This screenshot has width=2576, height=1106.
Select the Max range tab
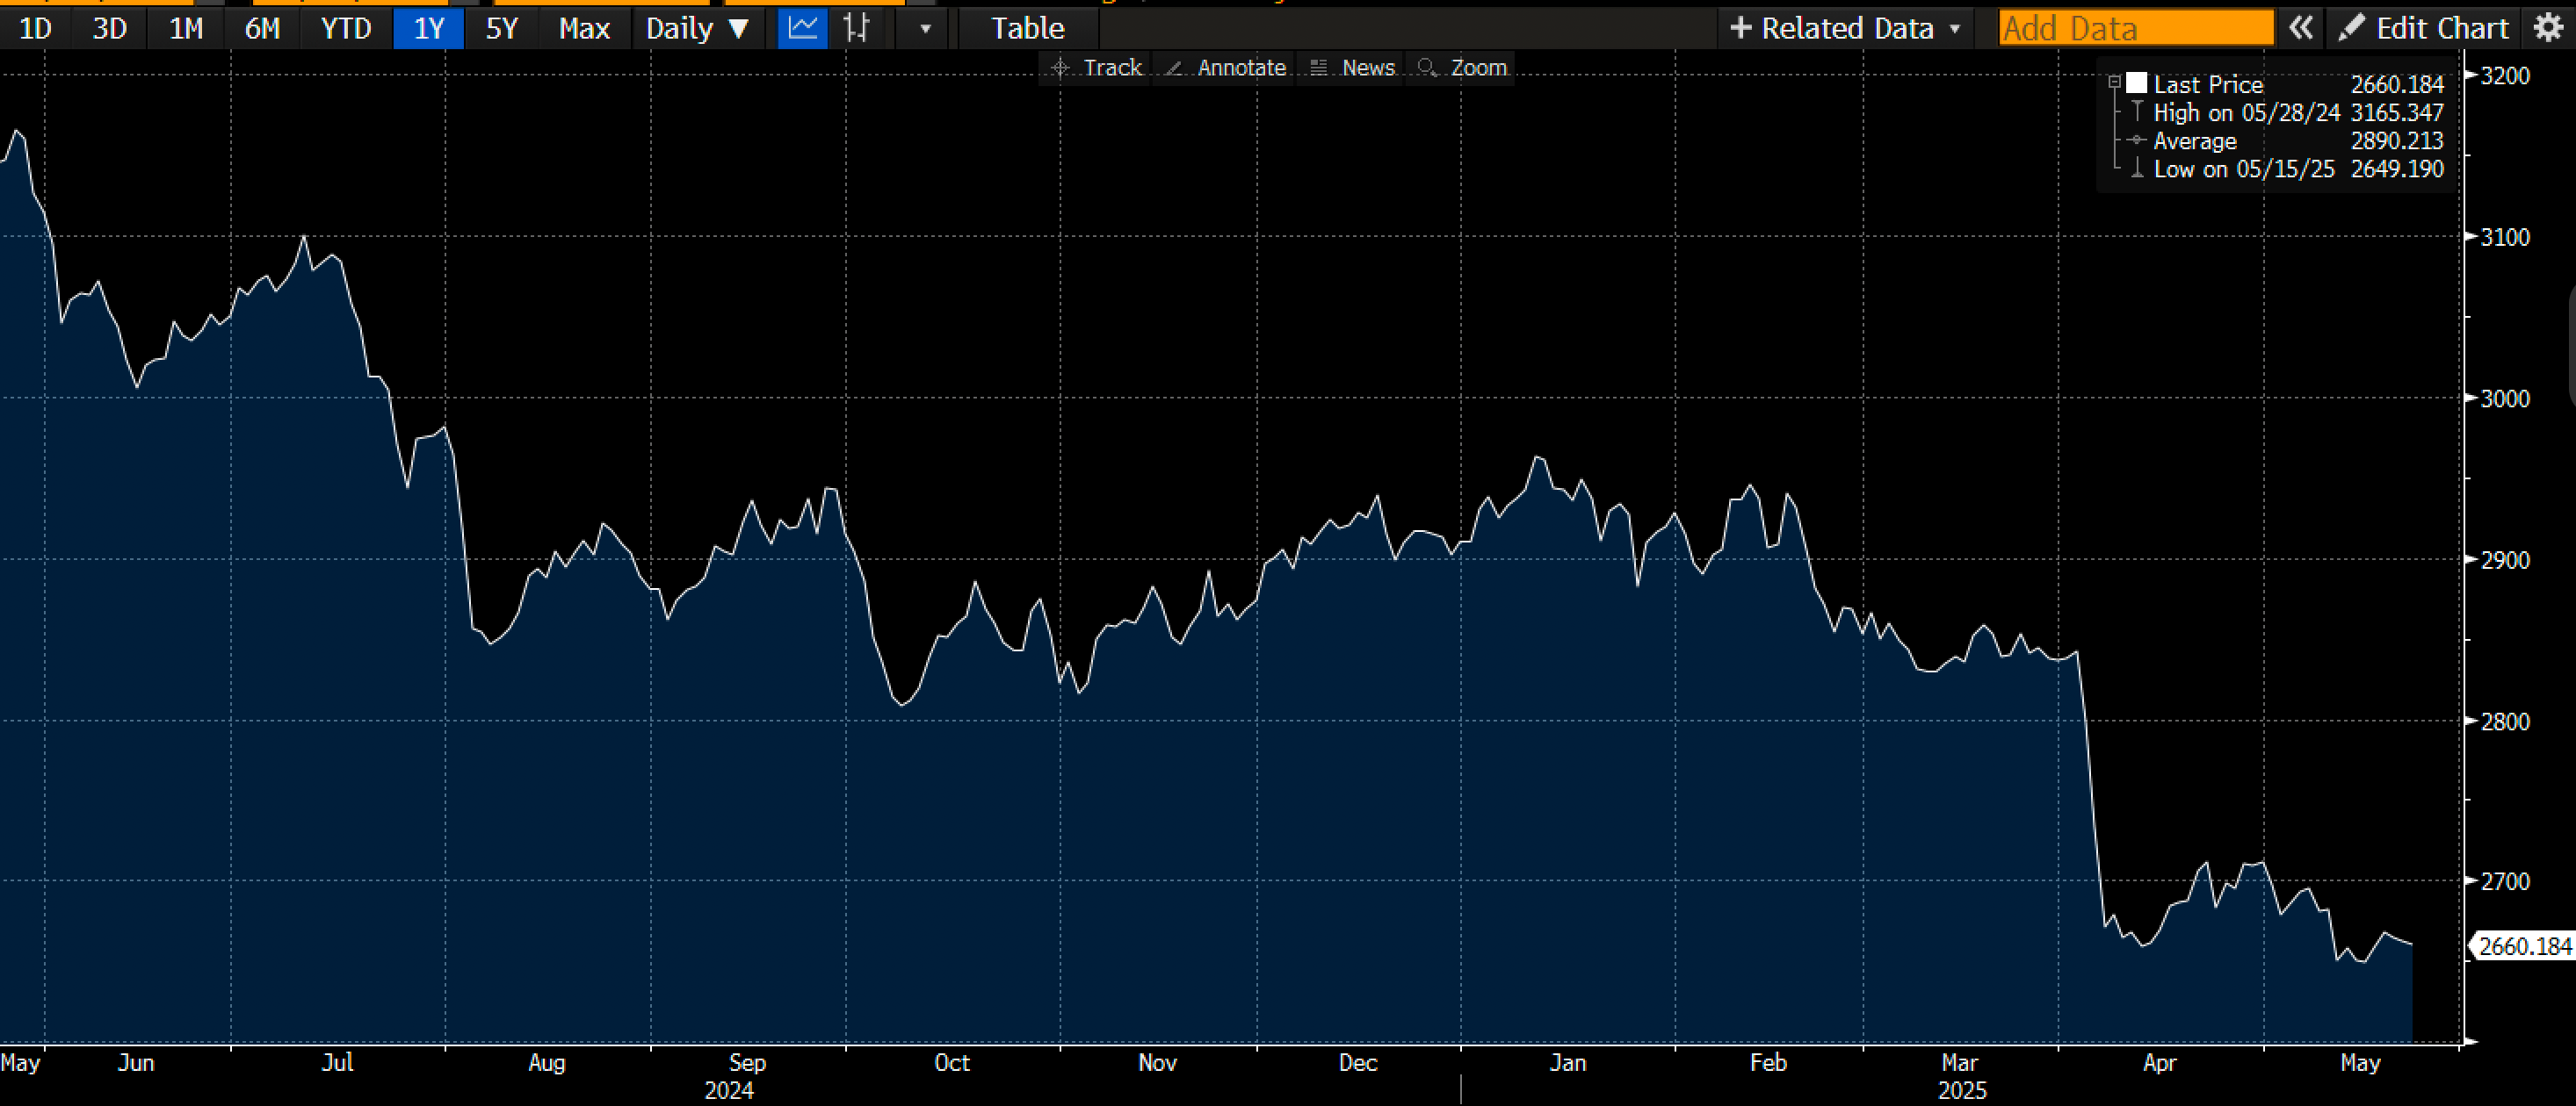[584, 28]
